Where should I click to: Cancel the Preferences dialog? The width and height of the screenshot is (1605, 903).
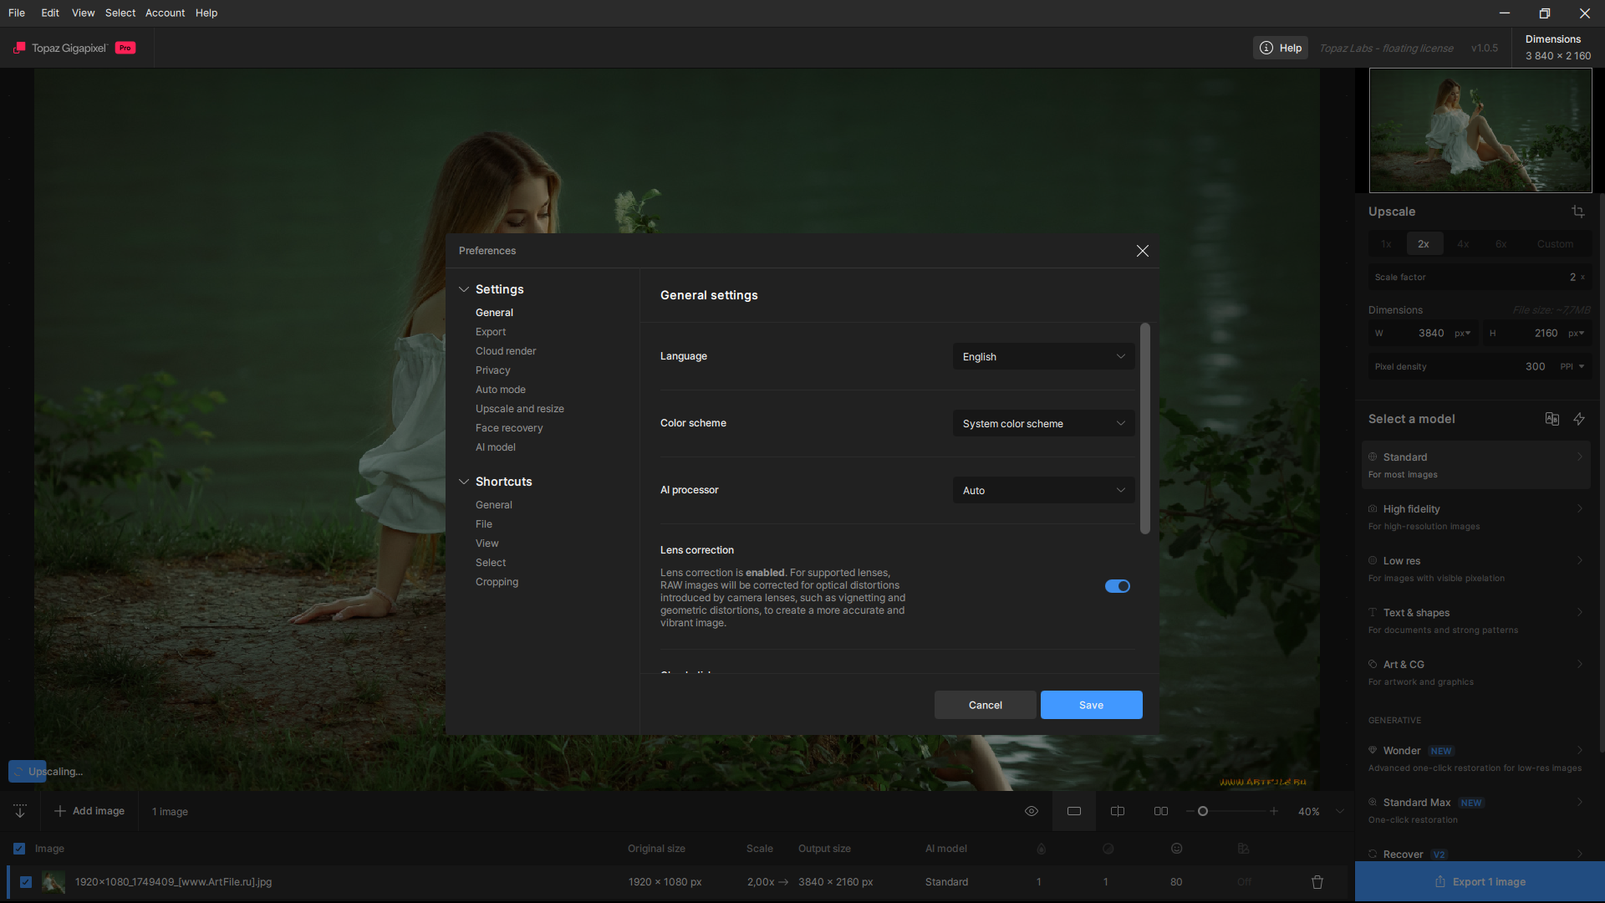(x=984, y=705)
